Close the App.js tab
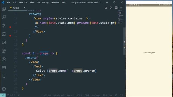This screenshot has width=173, height=97. 25,8
